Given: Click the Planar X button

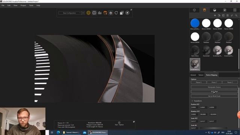Looking at the screenshot, I should tap(199, 82).
